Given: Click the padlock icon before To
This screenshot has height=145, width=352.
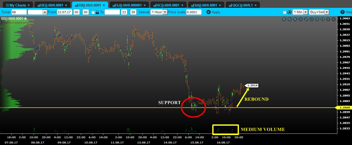Looking at the screenshot, I should pos(97,12).
